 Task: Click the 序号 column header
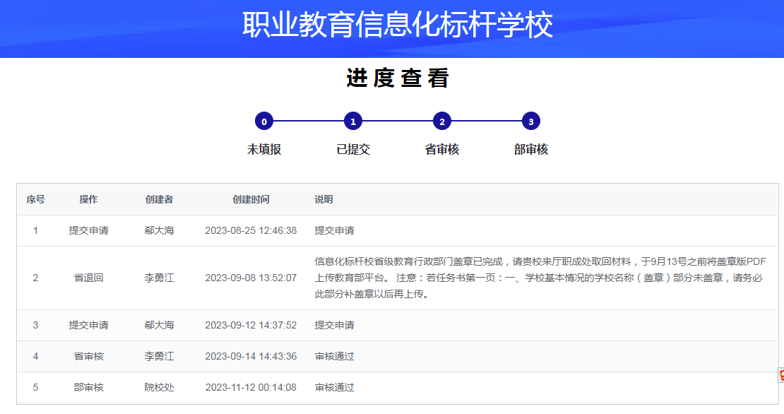point(35,200)
